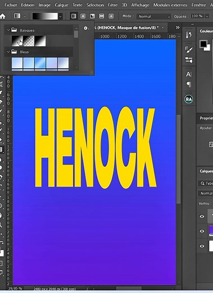
Task: Click the zoom percentage 29,95 % field
Action: (x=15, y=288)
